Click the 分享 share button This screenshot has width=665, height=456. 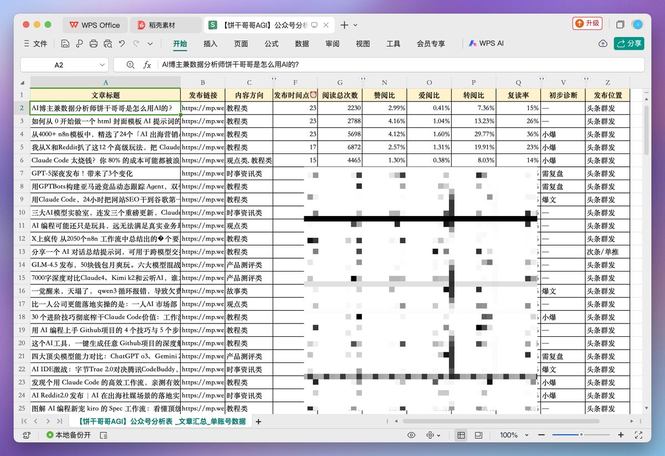coord(629,43)
